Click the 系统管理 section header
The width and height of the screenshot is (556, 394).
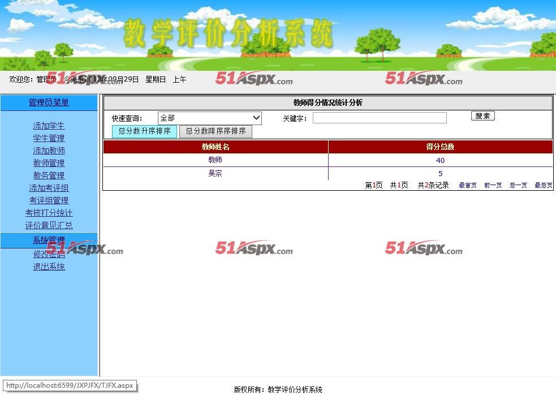pyautogui.click(x=49, y=240)
